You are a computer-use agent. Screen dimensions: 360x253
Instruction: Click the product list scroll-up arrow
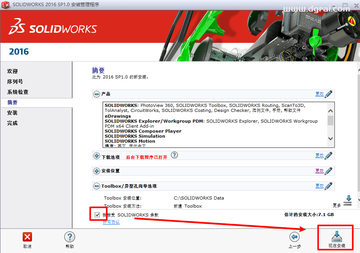point(331,111)
